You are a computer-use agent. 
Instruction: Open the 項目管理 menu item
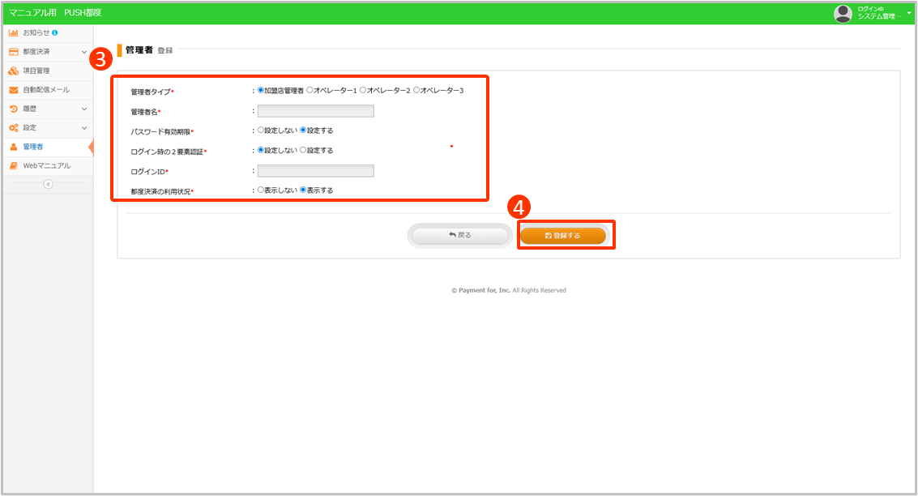pos(36,71)
